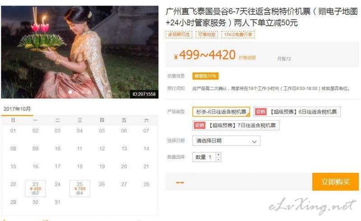
Task: Click the red 促销 badge on 6日 option
Action: 261,112
